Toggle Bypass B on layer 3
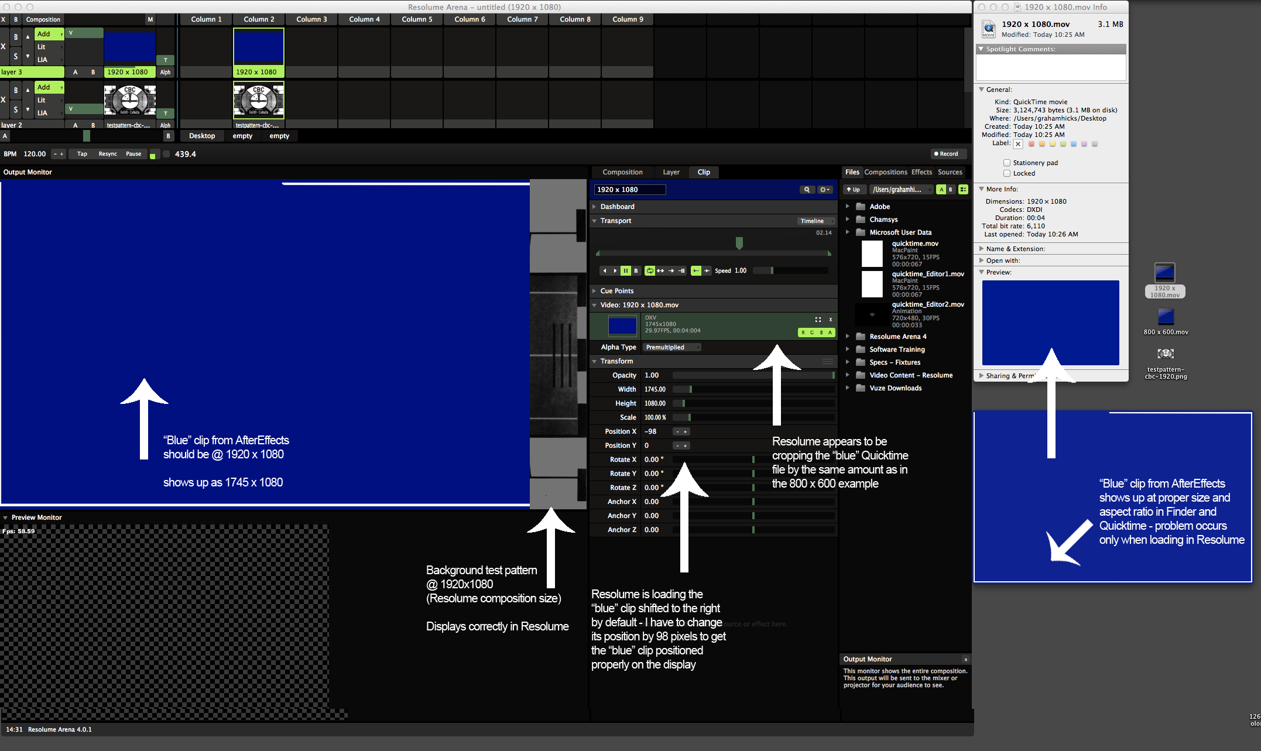Screen dimensions: 1261x751 click(x=16, y=37)
